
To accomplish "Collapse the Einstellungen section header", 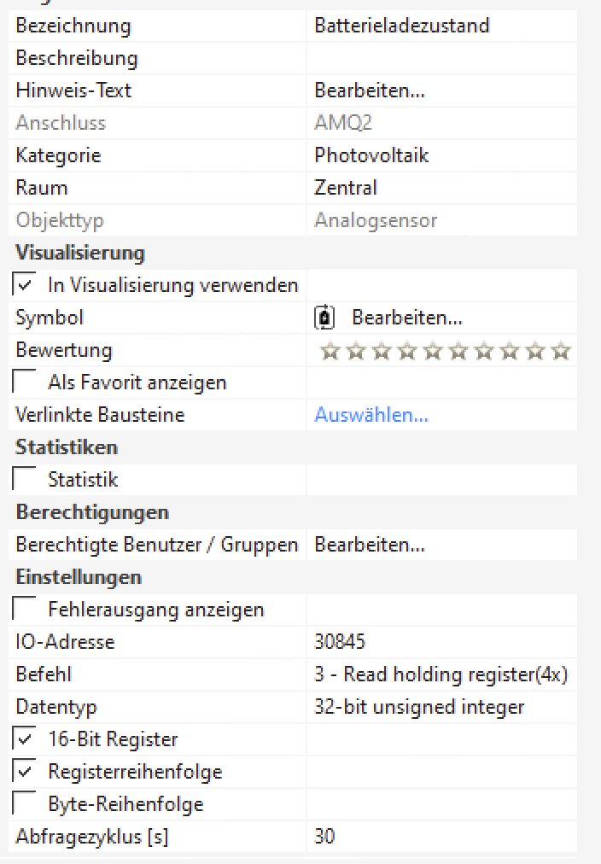I will pos(79,577).
